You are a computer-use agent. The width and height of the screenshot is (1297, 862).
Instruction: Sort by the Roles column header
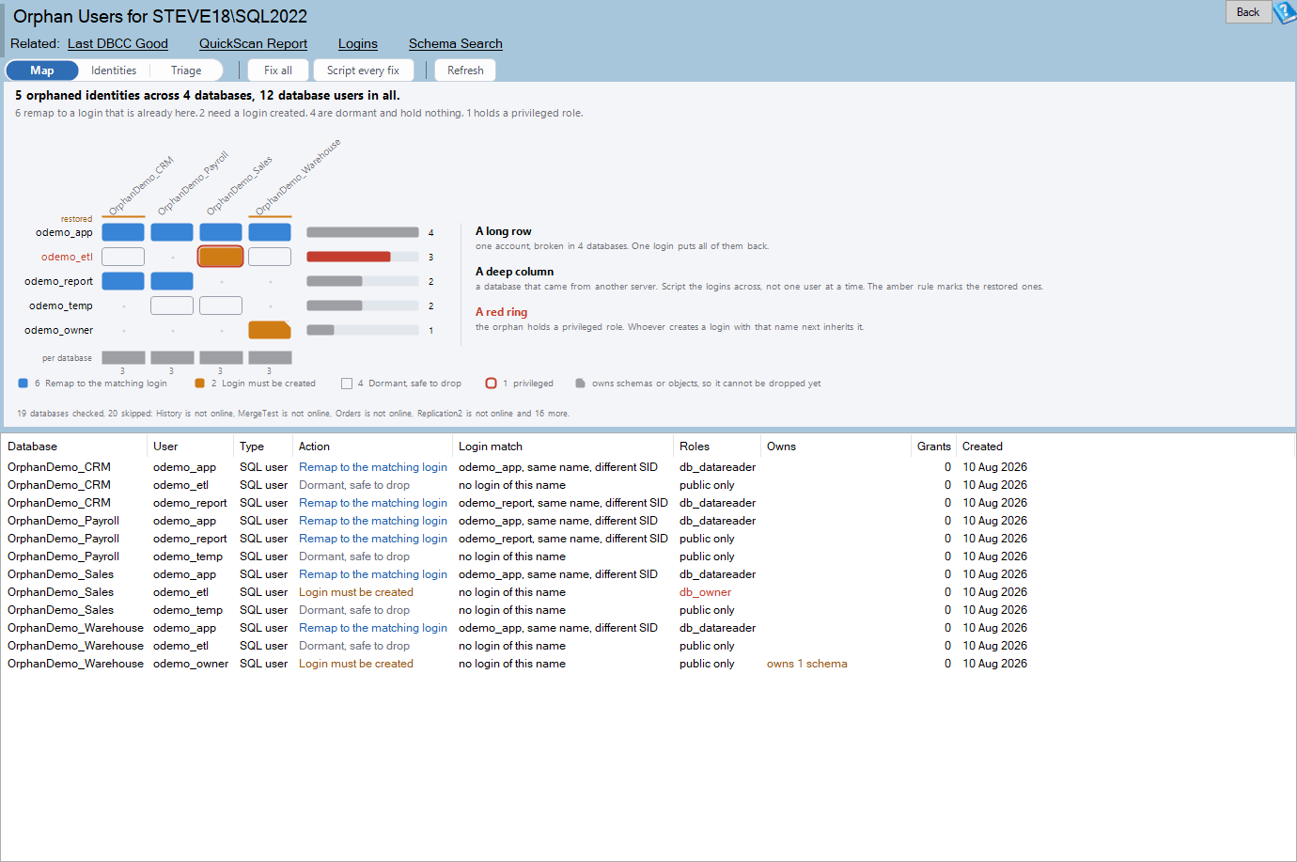717,447
